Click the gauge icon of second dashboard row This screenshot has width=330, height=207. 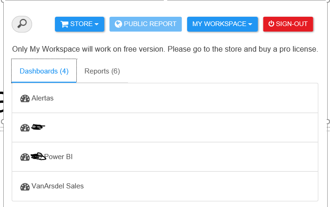click(x=25, y=128)
